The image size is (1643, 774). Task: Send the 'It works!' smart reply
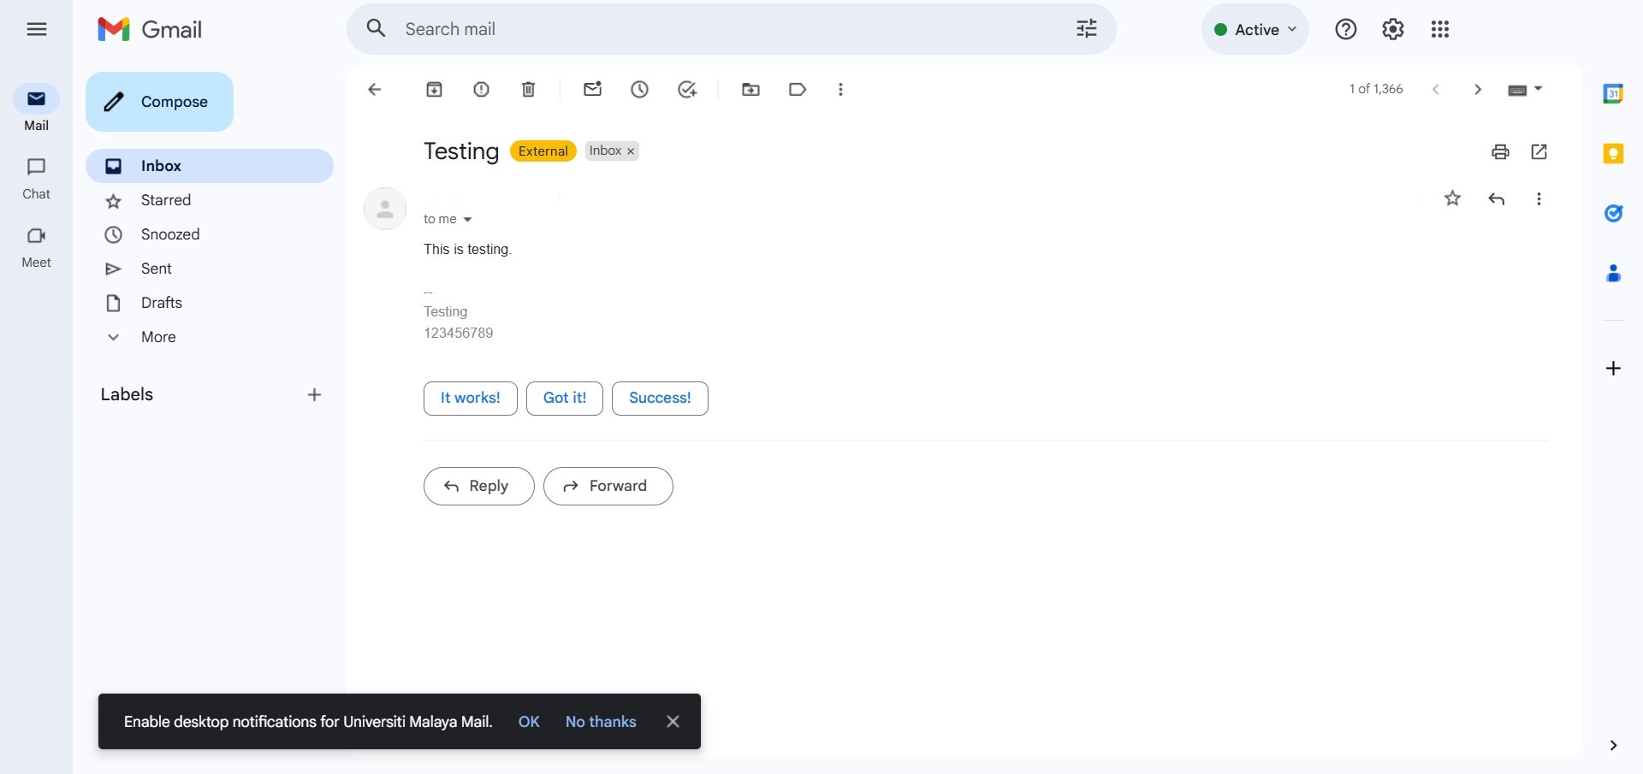[470, 399]
